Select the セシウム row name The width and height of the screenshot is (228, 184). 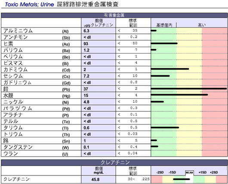[13, 76]
